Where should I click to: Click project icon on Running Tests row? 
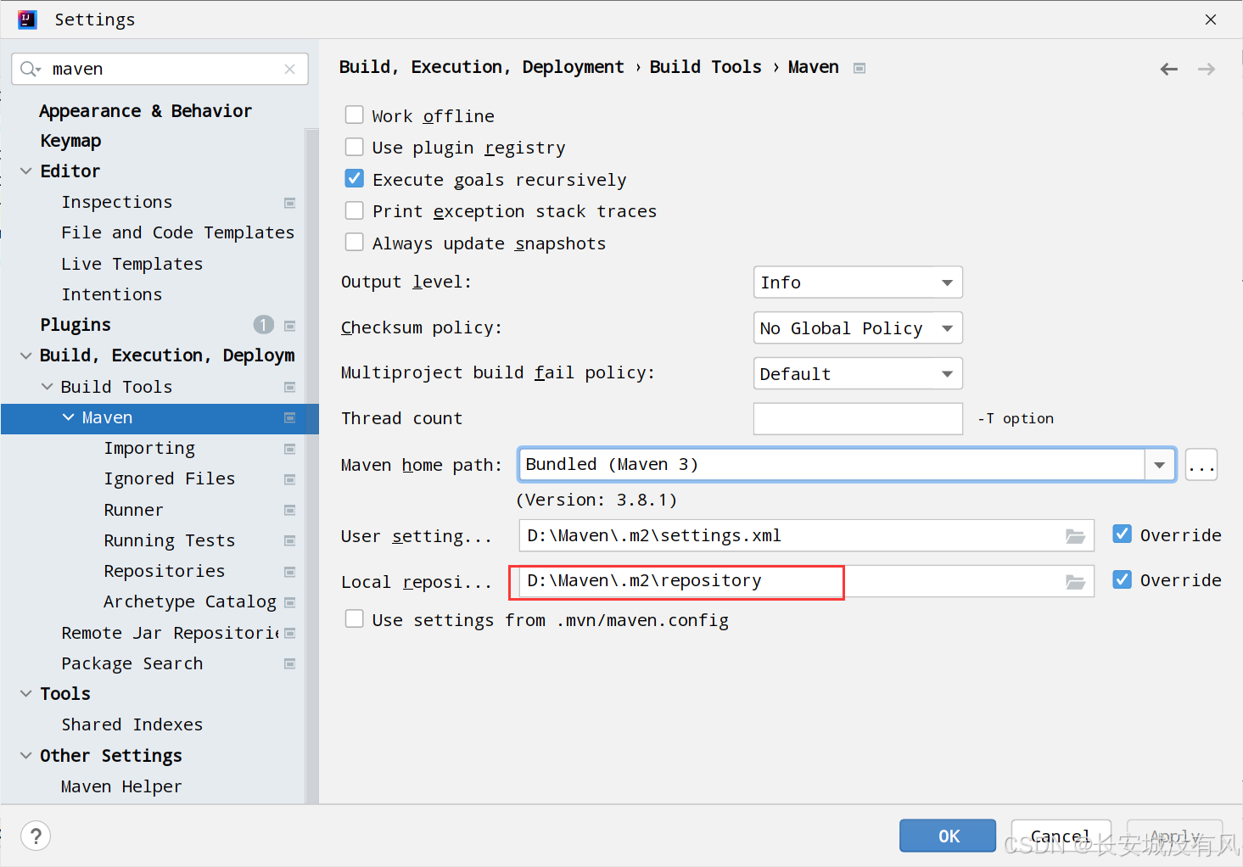[x=290, y=540]
